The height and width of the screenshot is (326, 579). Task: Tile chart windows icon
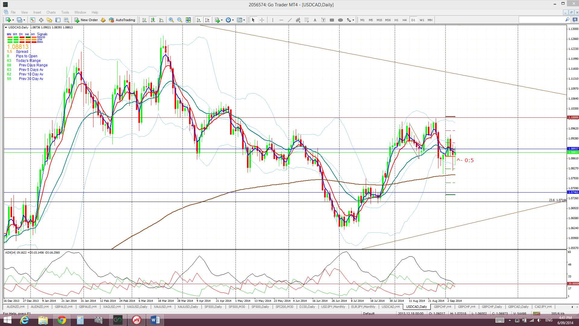(188, 20)
